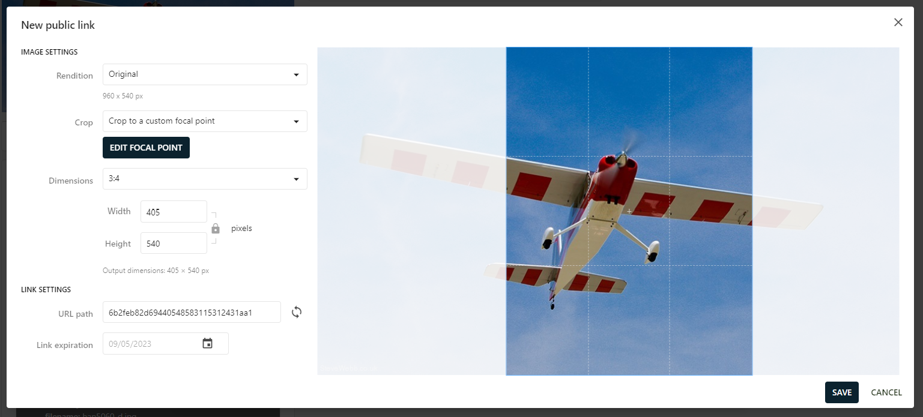923x417 pixels.
Task: Expand the Crop options dropdown
Action: 205,121
